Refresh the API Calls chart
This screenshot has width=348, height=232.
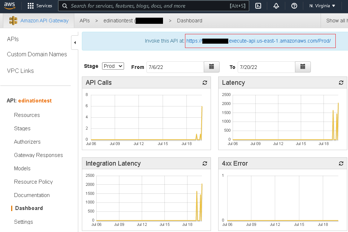coord(204,83)
